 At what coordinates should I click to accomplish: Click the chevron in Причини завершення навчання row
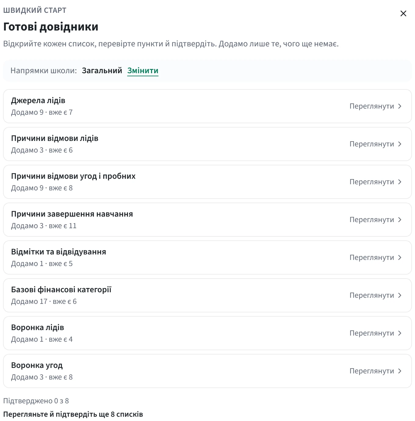[400, 220]
